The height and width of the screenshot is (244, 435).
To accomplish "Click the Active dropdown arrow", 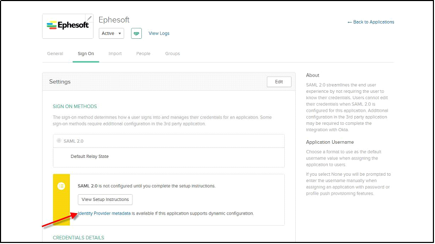I will pos(120,34).
